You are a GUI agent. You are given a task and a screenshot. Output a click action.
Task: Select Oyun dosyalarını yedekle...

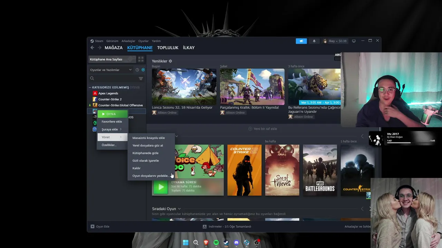tap(151, 176)
